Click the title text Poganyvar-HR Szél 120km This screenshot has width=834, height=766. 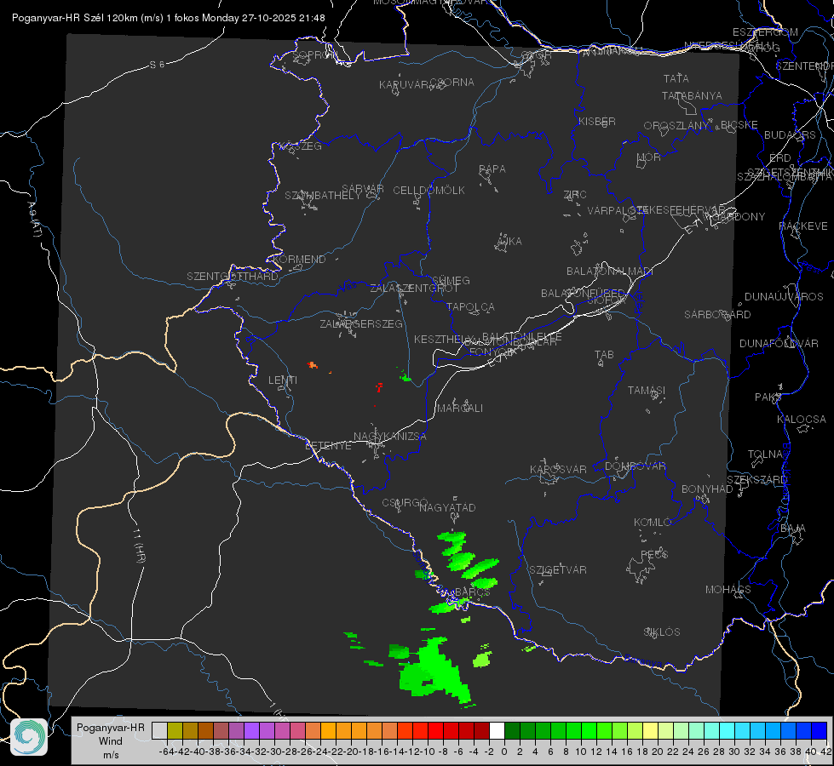pyautogui.click(x=76, y=18)
